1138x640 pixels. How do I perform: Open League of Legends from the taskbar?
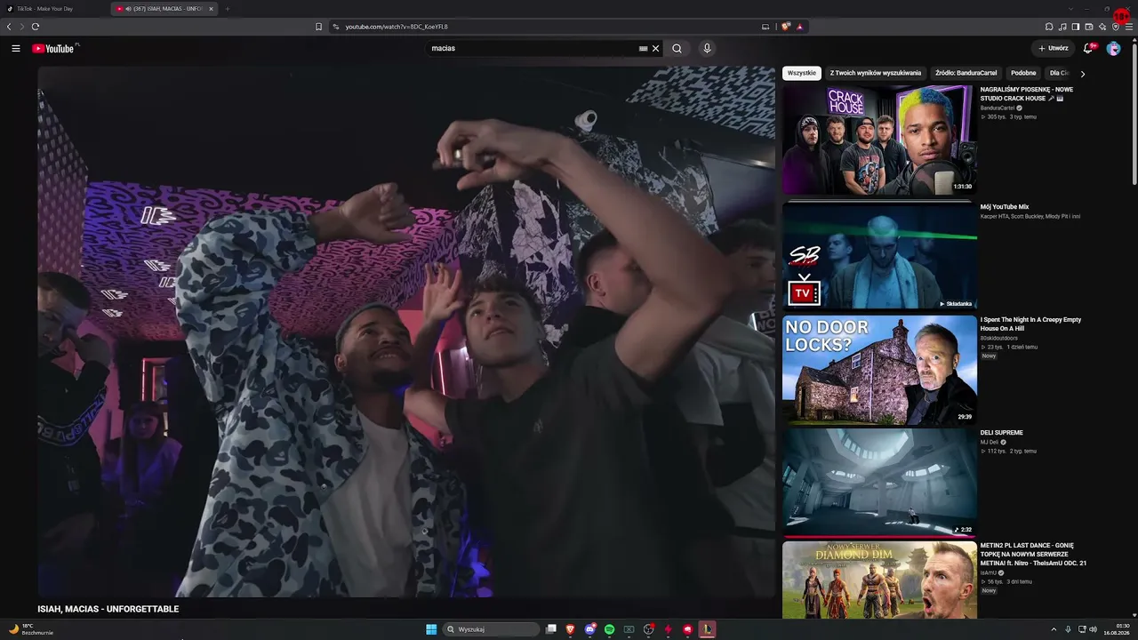tap(707, 629)
